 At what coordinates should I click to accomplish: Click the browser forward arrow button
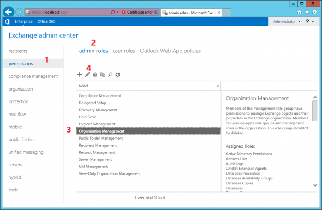19,12
